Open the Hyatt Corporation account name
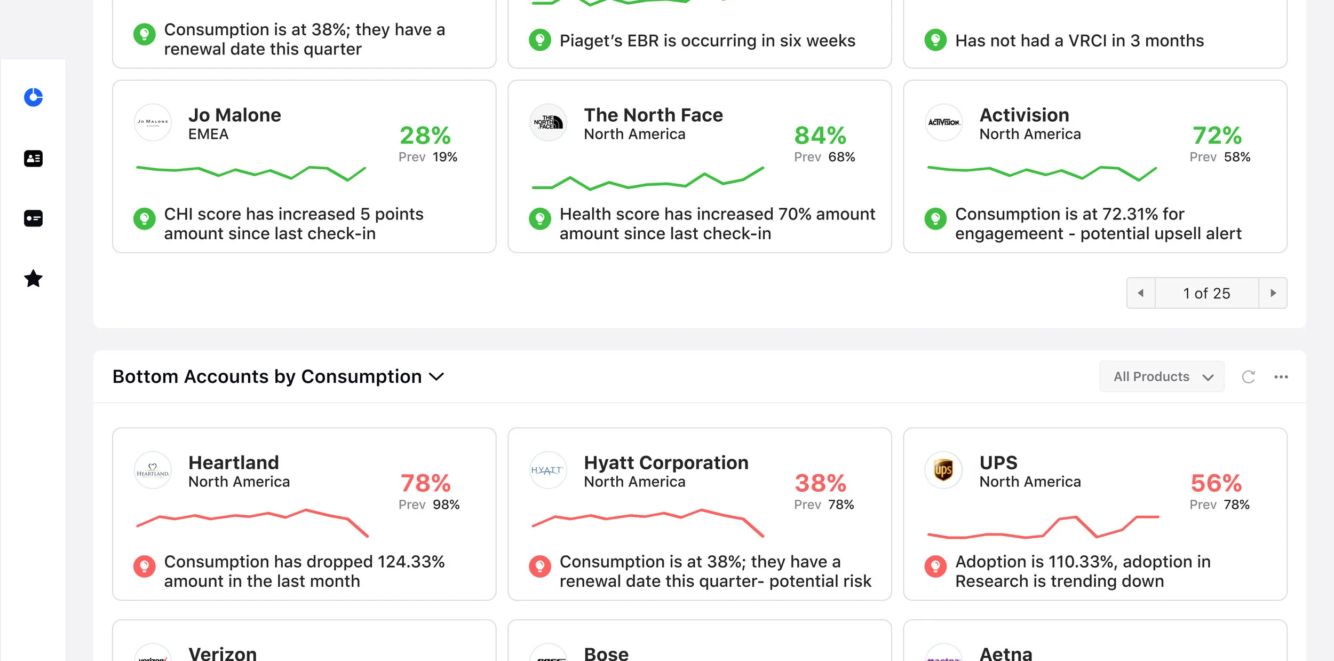The width and height of the screenshot is (1334, 661). 666,463
